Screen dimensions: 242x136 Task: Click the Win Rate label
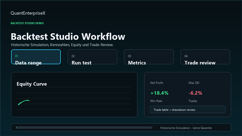tap(156, 101)
